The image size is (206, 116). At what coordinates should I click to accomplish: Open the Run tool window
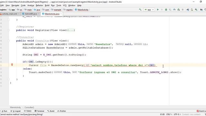pyautogui.click(x=4, y=111)
